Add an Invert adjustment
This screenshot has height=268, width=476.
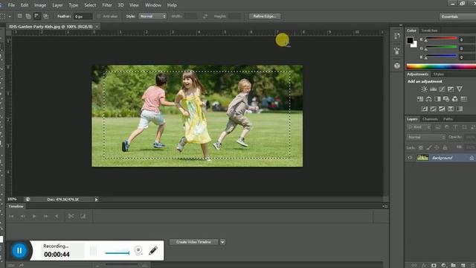pyautogui.click(x=425, y=109)
